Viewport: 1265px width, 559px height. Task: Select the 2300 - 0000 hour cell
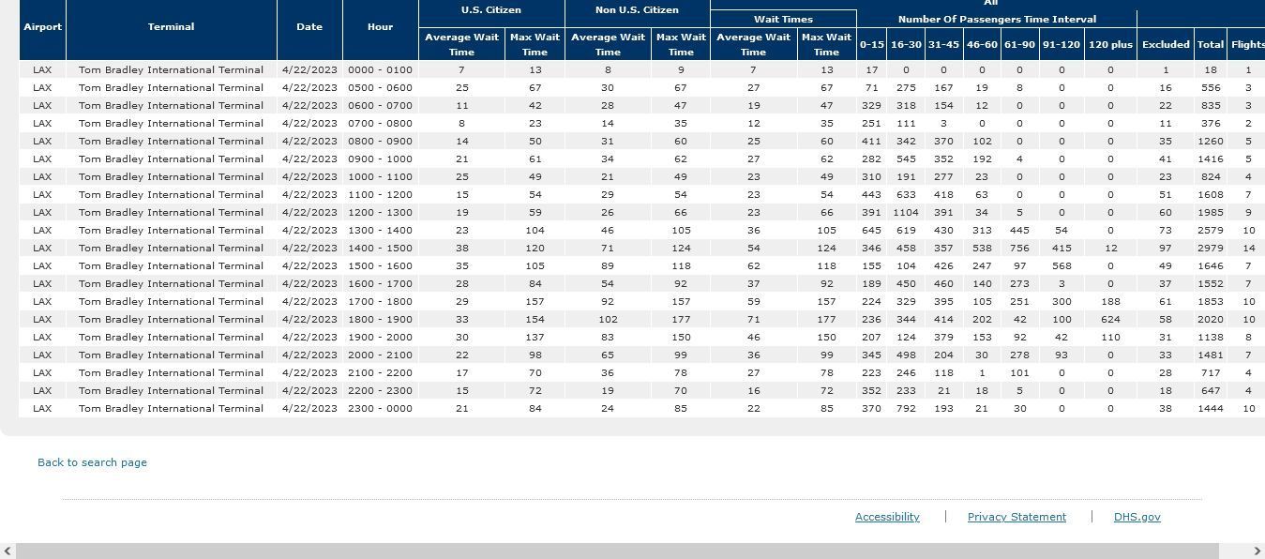(x=380, y=408)
